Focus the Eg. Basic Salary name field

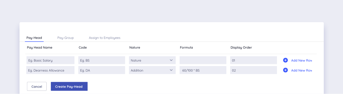pos(50,60)
